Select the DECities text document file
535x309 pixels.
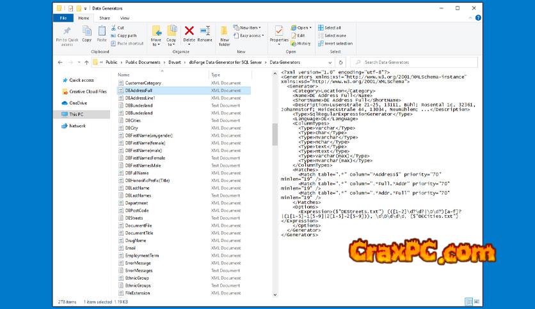pos(134,120)
